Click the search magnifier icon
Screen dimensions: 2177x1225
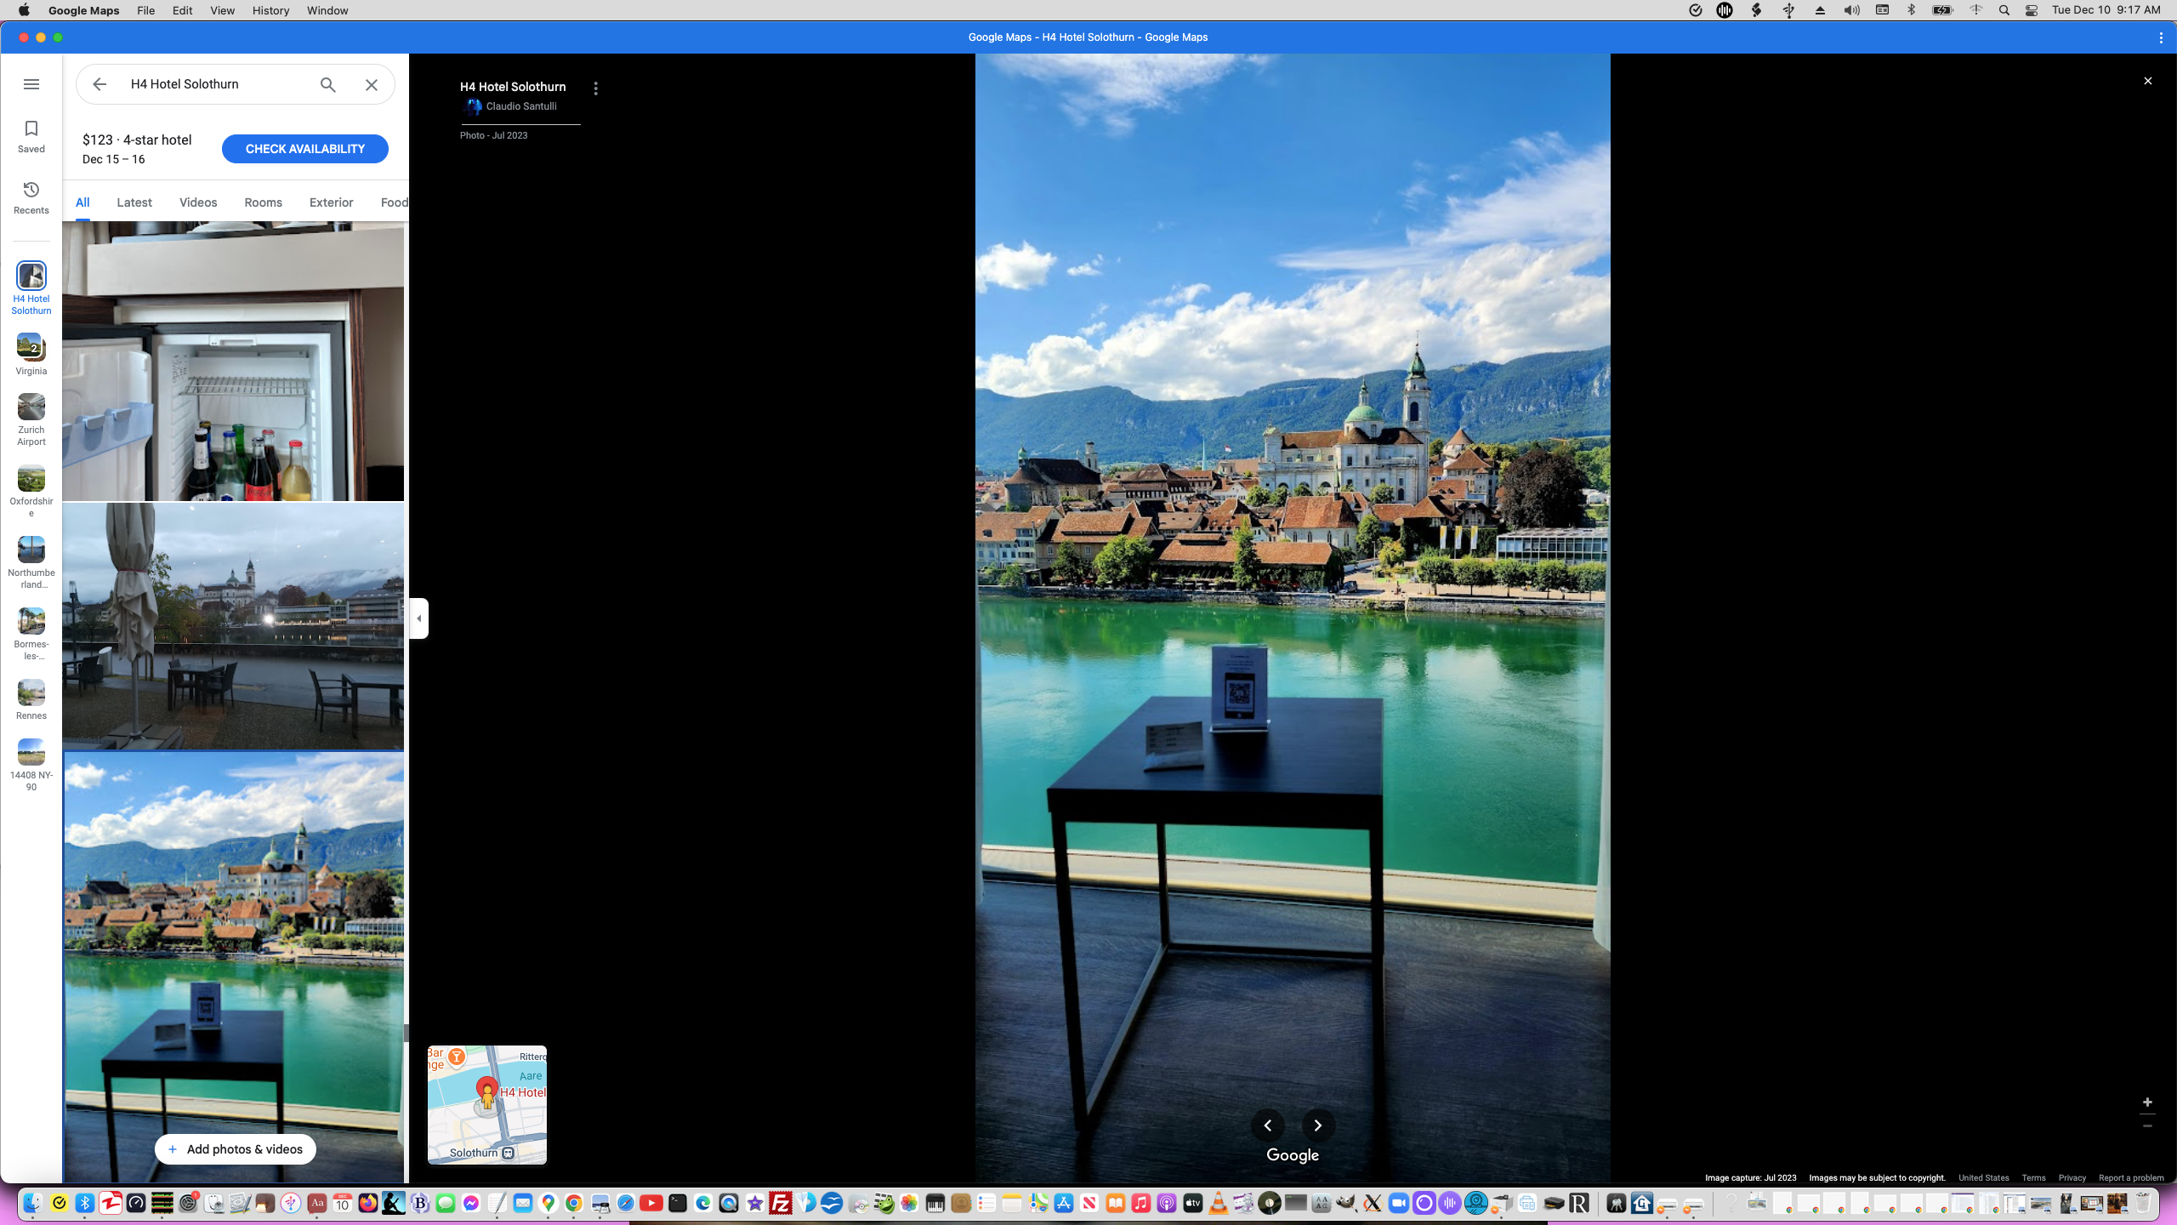pyautogui.click(x=328, y=84)
